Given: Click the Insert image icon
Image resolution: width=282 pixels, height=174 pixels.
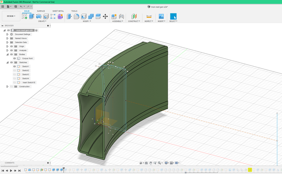Looking at the screenshot, I should coord(161,17).
